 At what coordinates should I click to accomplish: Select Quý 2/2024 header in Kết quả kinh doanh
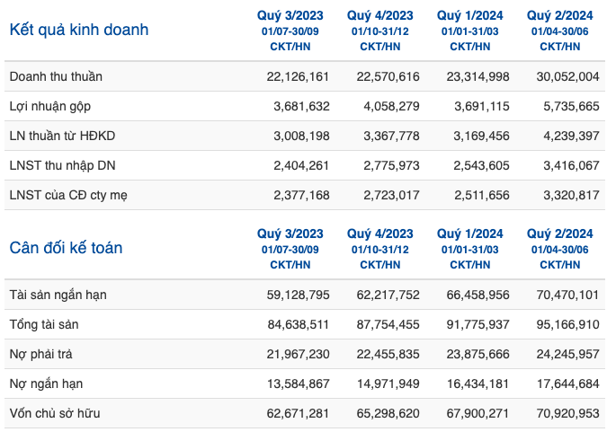pyautogui.click(x=559, y=15)
